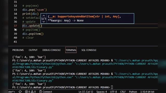Click the sync changes icon in status bar
Screen dimensions: 166x93
(20, 92)
